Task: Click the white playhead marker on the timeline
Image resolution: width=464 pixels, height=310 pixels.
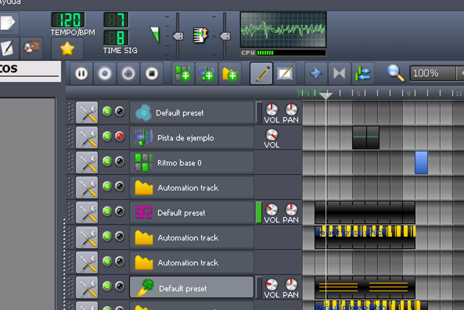Action: click(x=326, y=95)
